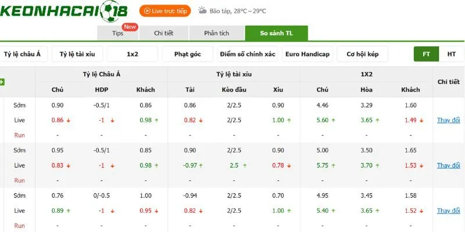Select Điểm số chính xác filter

248,54
